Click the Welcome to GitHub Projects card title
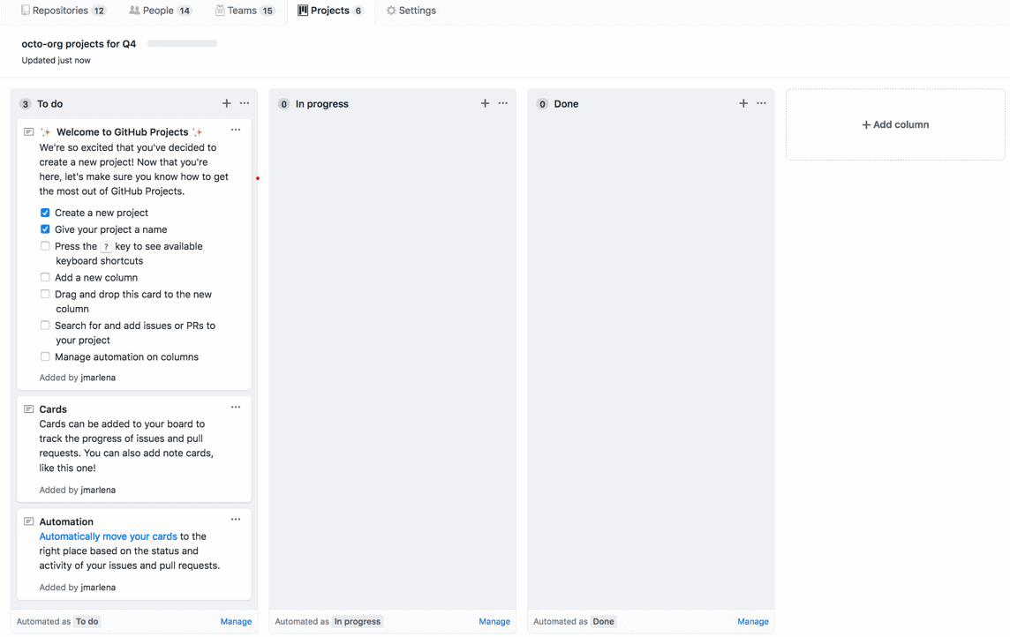 (123, 132)
